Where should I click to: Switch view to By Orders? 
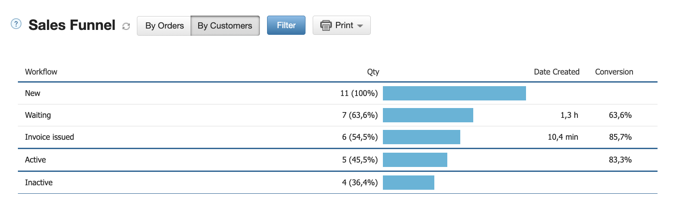164,25
